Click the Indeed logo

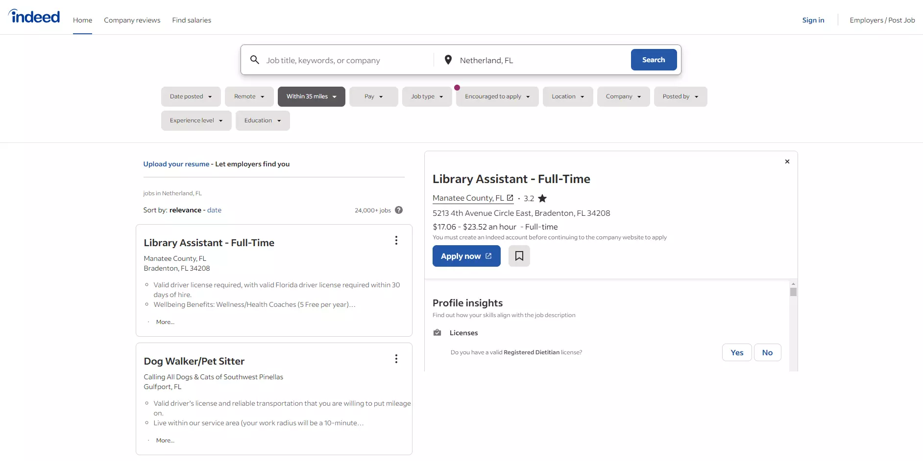tap(34, 17)
